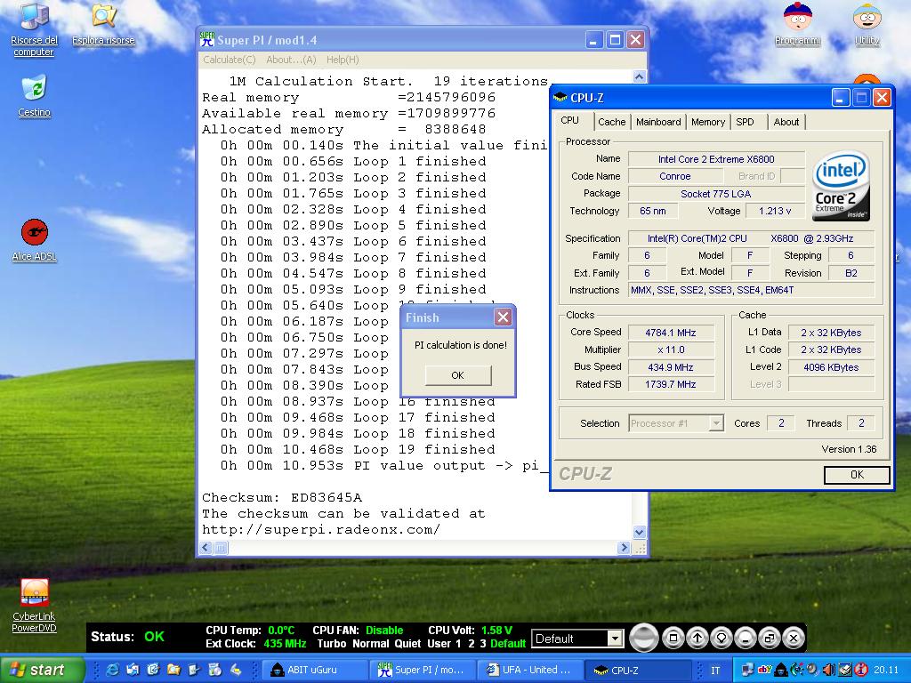
Task: Click the large silver uGuru round button
Action: [644, 638]
